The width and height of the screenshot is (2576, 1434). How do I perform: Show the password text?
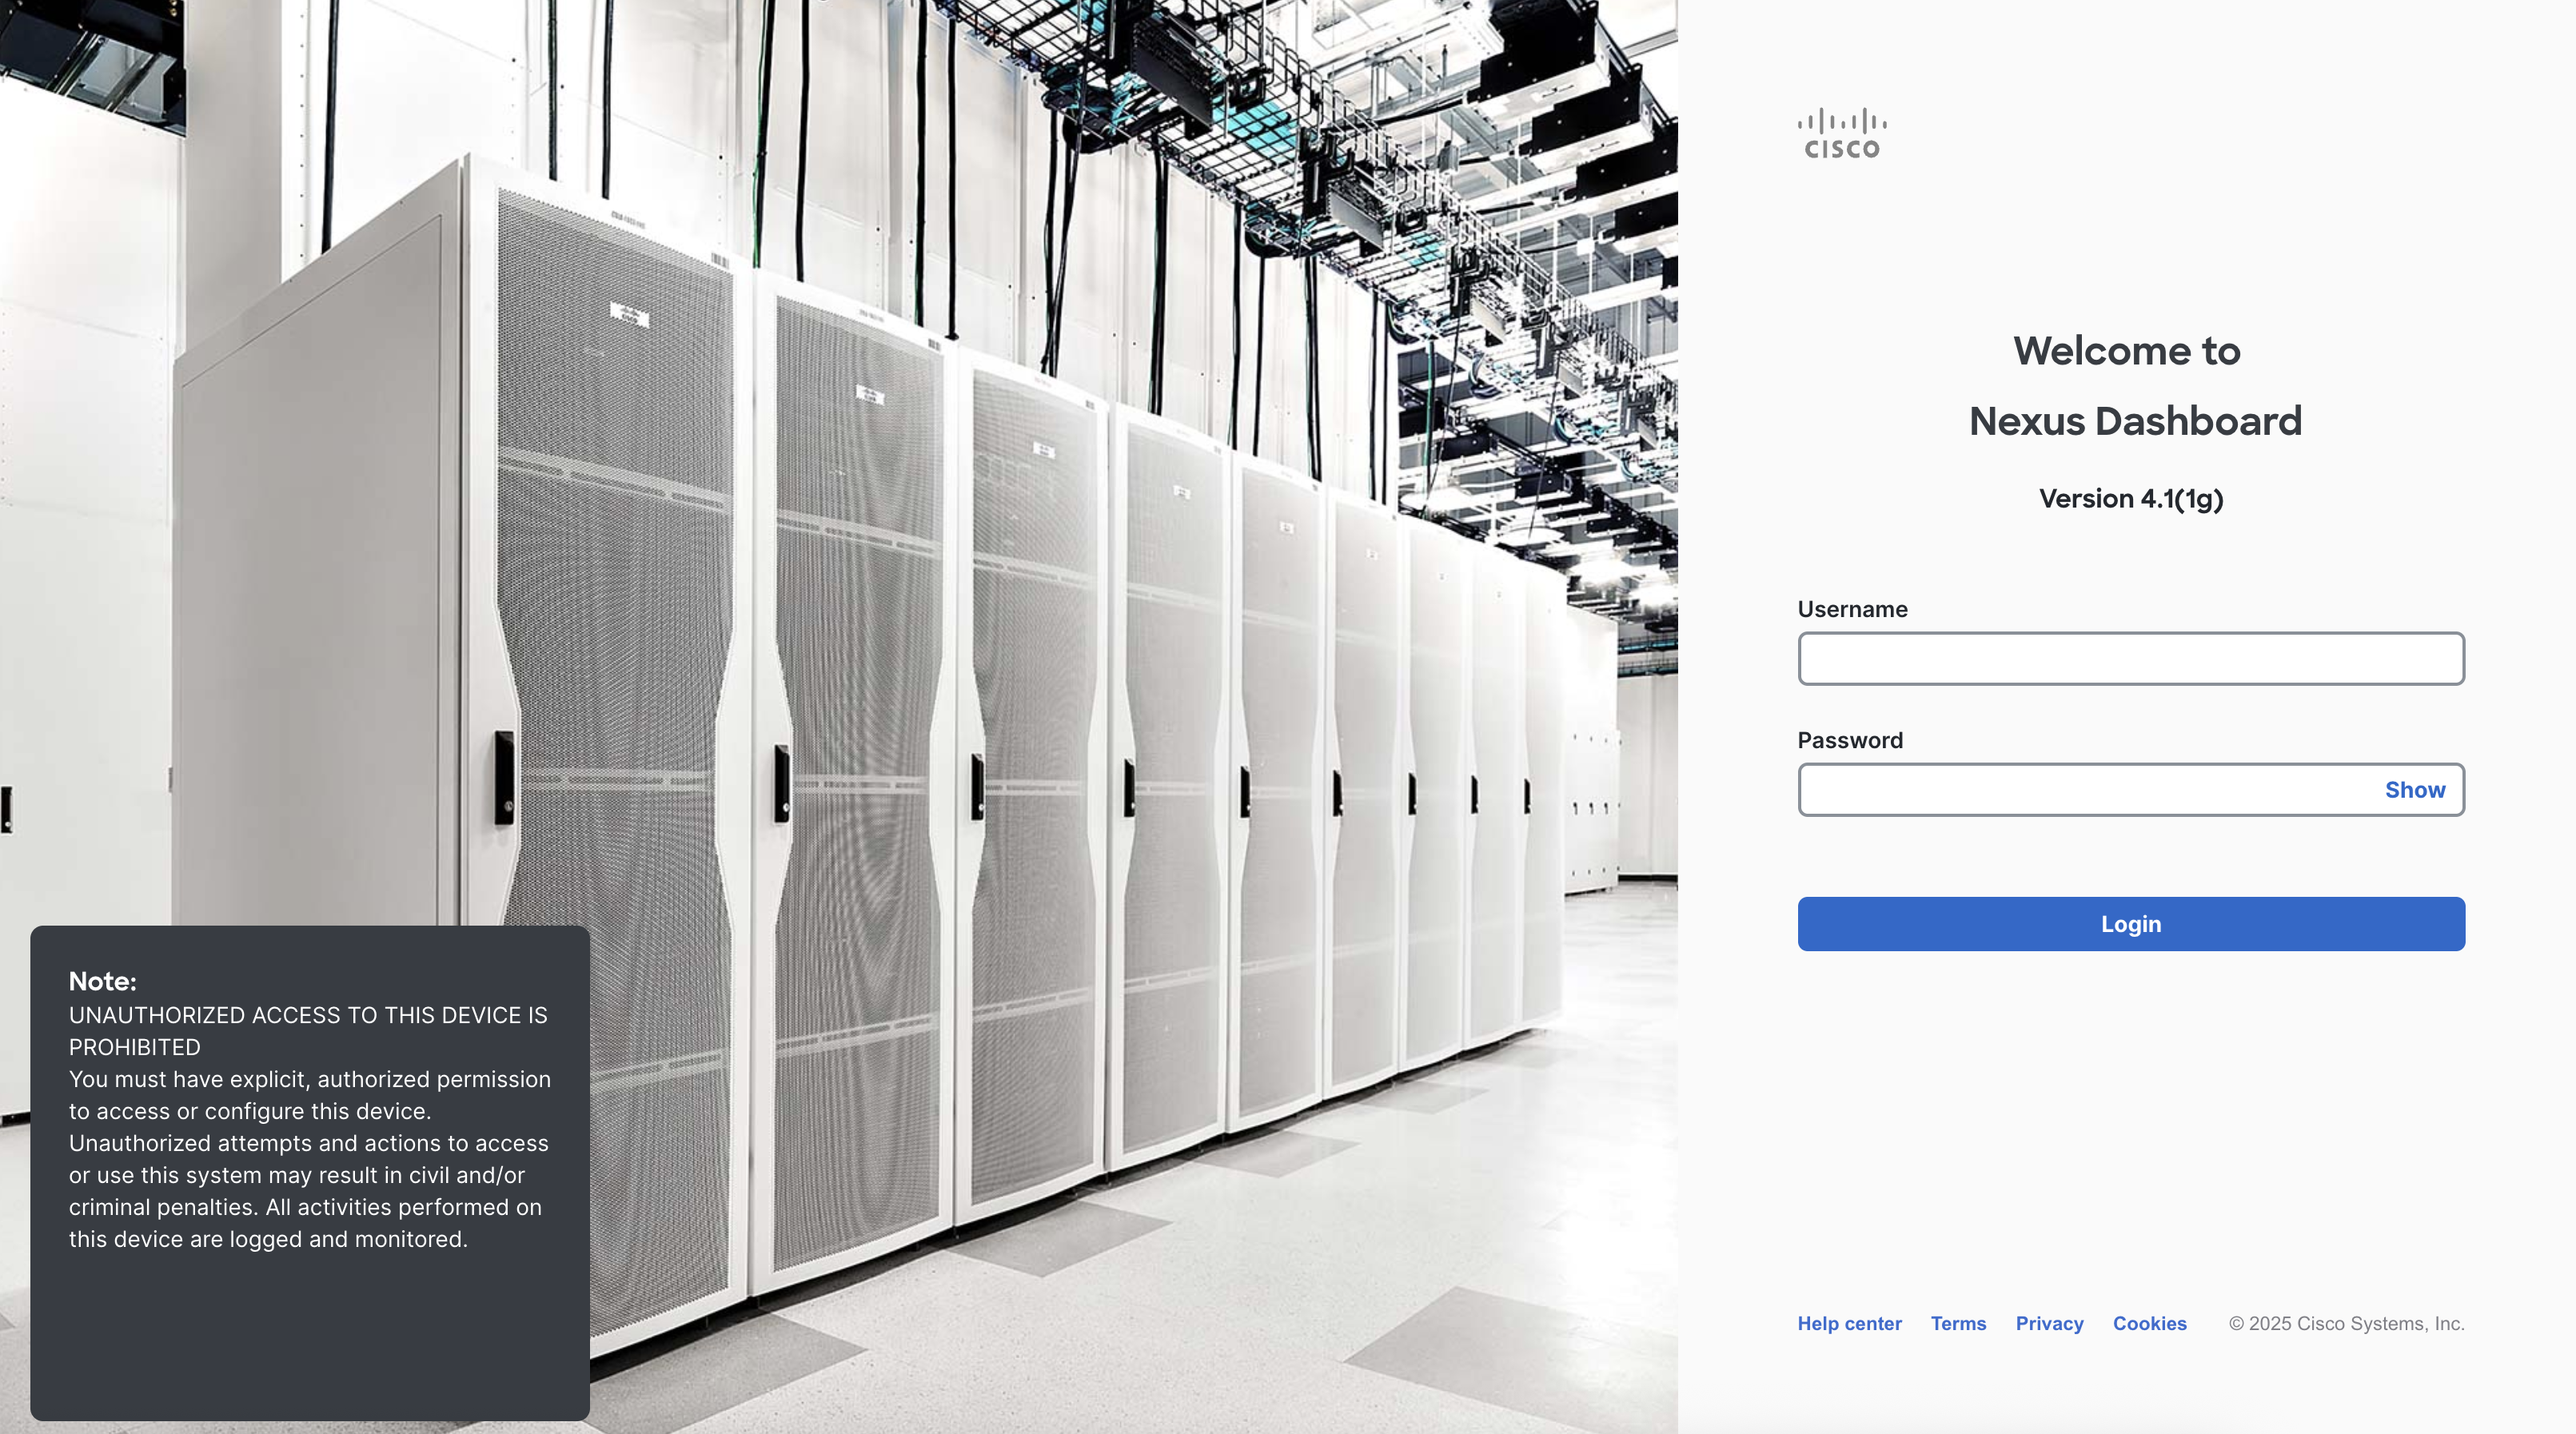[2414, 790]
